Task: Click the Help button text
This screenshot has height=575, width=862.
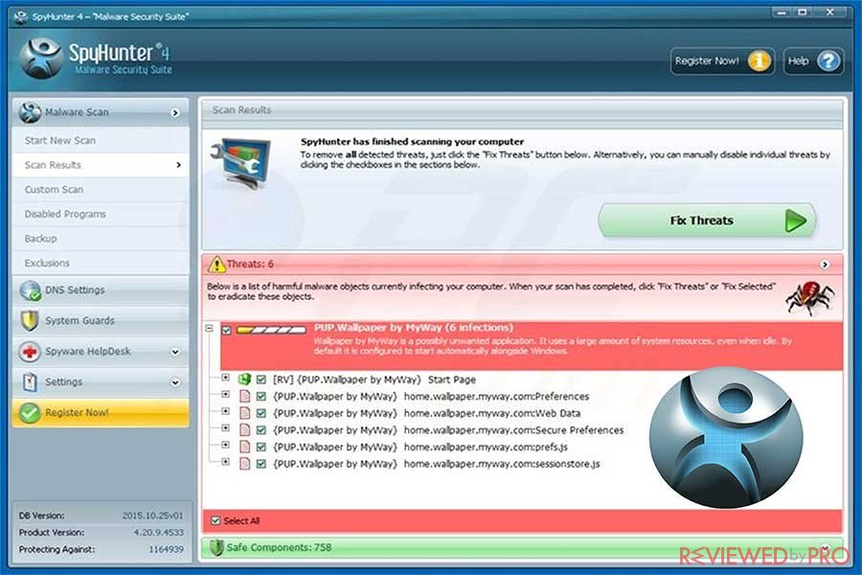Action: (x=798, y=61)
